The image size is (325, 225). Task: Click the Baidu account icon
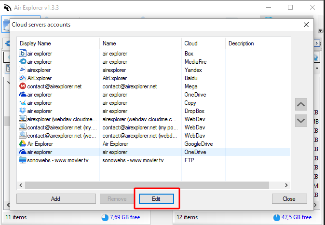point(23,78)
